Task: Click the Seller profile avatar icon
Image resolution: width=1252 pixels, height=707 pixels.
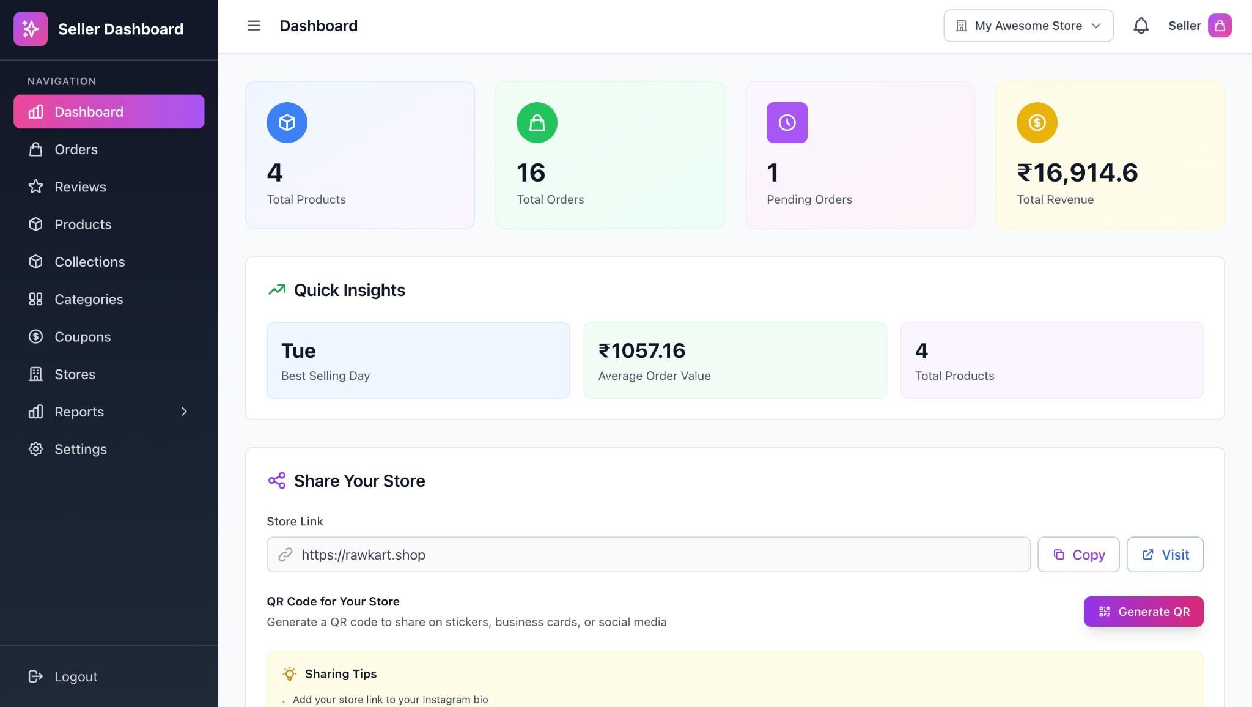Action: click(1220, 26)
